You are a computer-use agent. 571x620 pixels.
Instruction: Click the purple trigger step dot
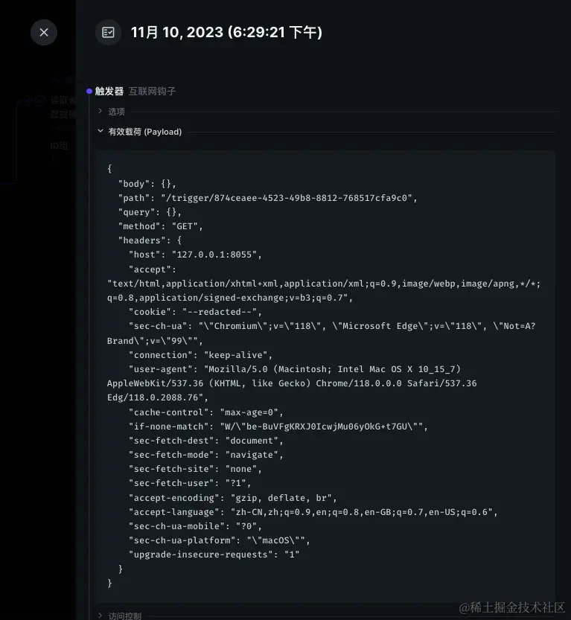[x=89, y=92]
